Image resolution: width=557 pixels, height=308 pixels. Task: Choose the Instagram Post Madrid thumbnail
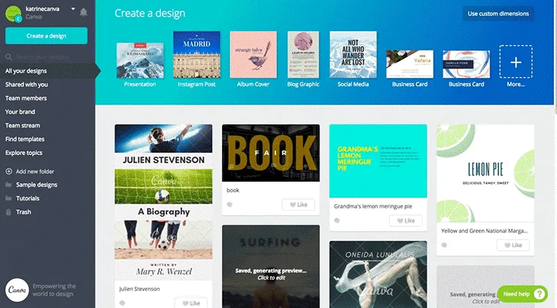pyautogui.click(x=197, y=55)
